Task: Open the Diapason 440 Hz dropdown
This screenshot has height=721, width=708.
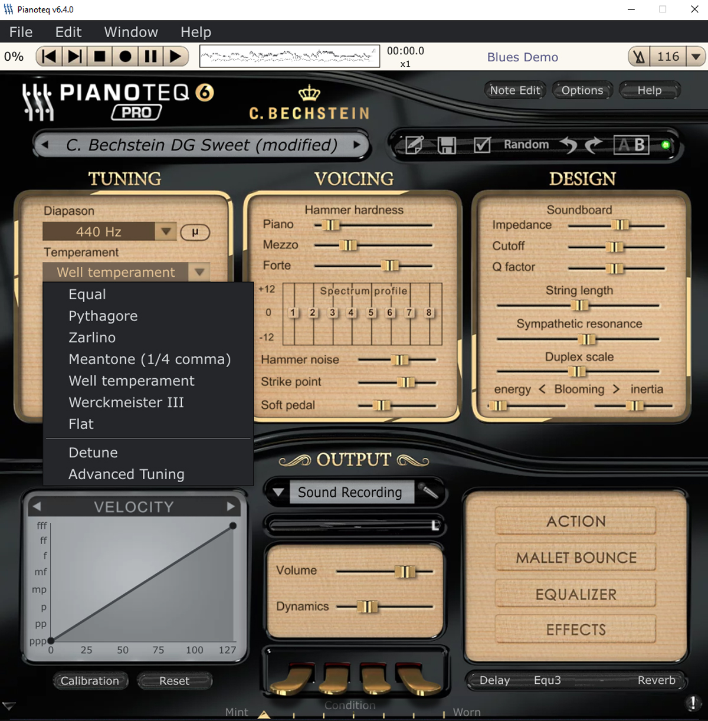Action: [109, 231]
